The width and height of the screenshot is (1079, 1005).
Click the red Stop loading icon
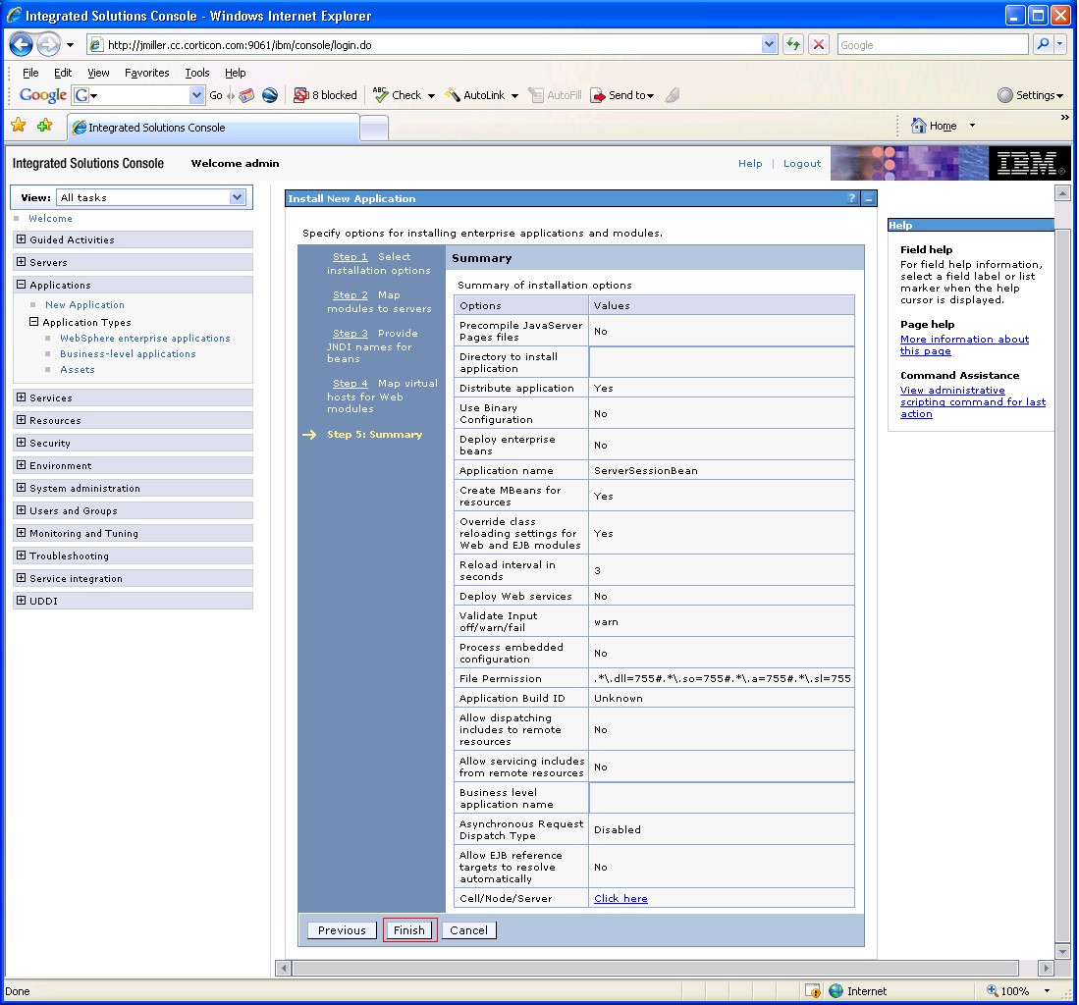tap(818, 45)
